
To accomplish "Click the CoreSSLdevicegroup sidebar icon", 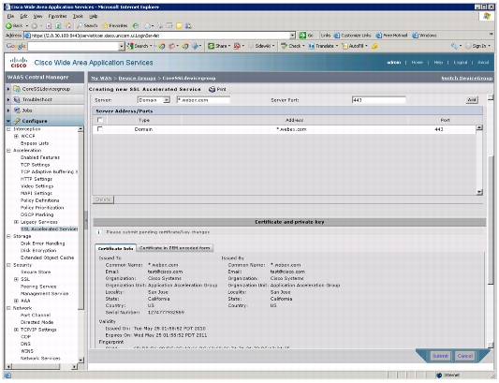I will point(17,89).
